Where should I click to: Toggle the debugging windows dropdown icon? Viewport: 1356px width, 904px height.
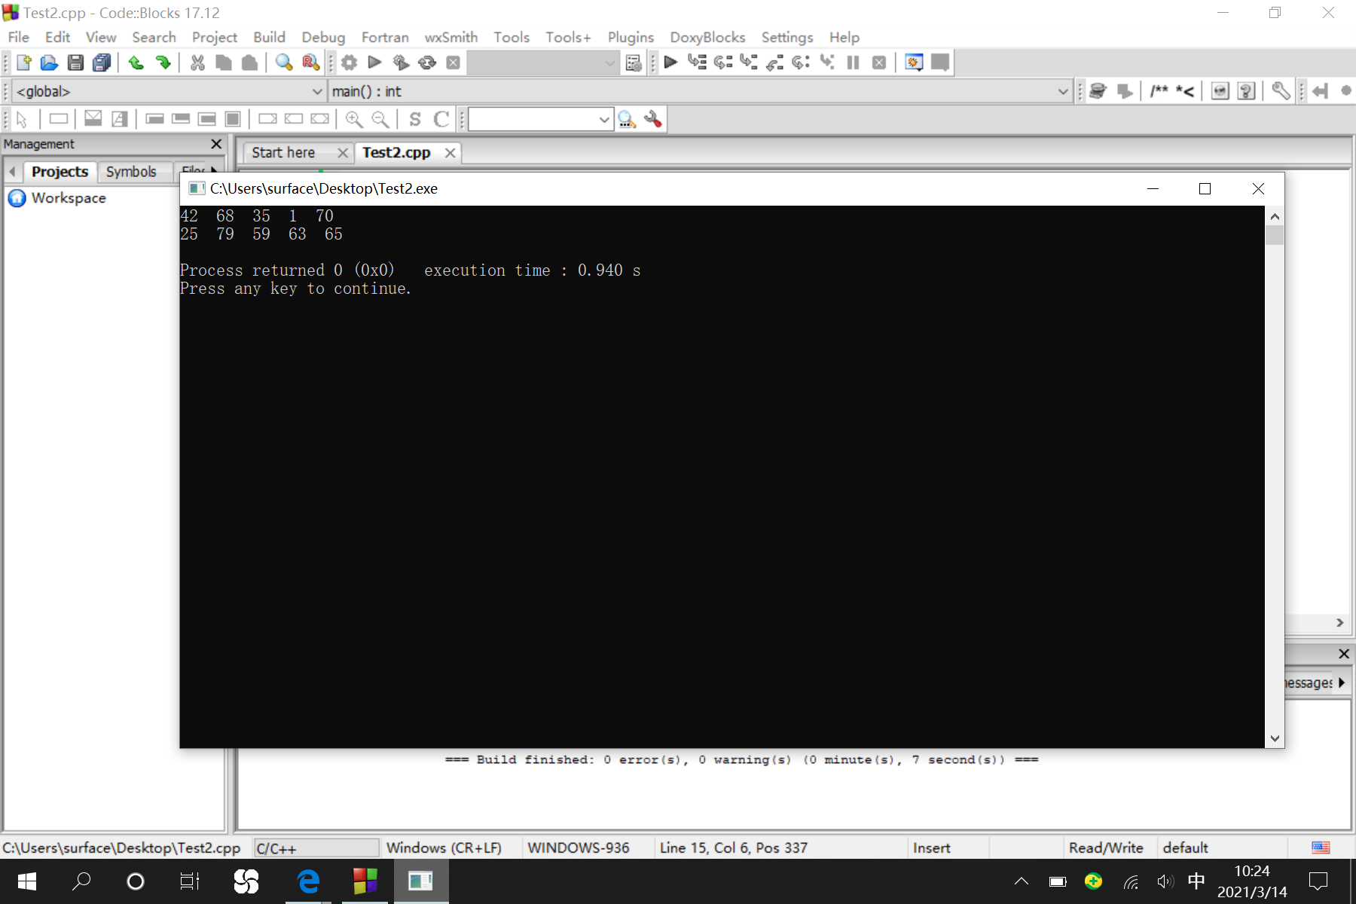pyautogui.click(x=914, y=63)
